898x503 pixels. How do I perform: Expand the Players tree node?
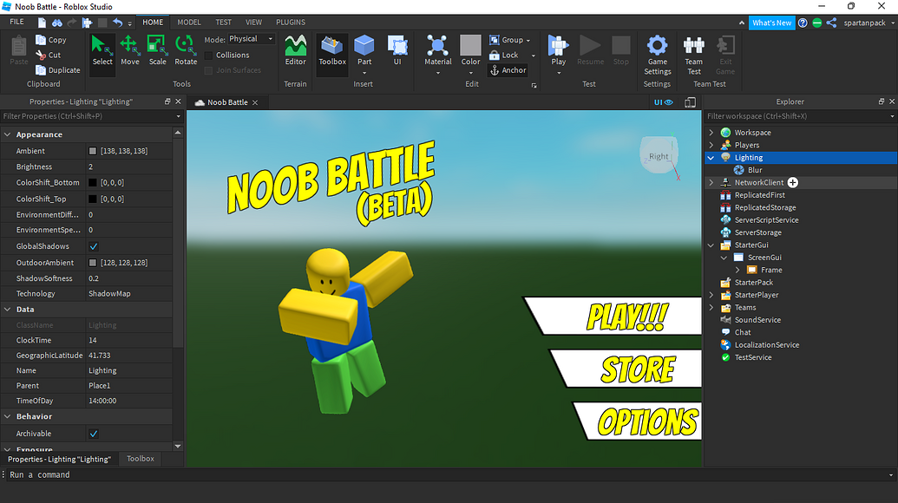(x=711, y=145)
